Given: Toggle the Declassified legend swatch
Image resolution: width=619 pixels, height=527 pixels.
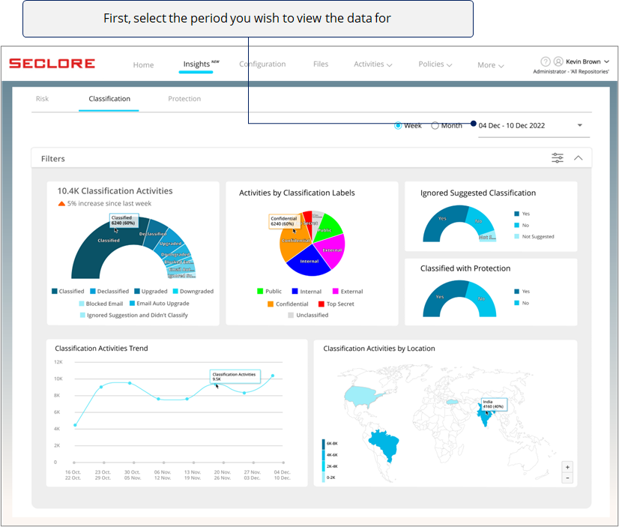Looking at the screenshot, I should [93, 292].
